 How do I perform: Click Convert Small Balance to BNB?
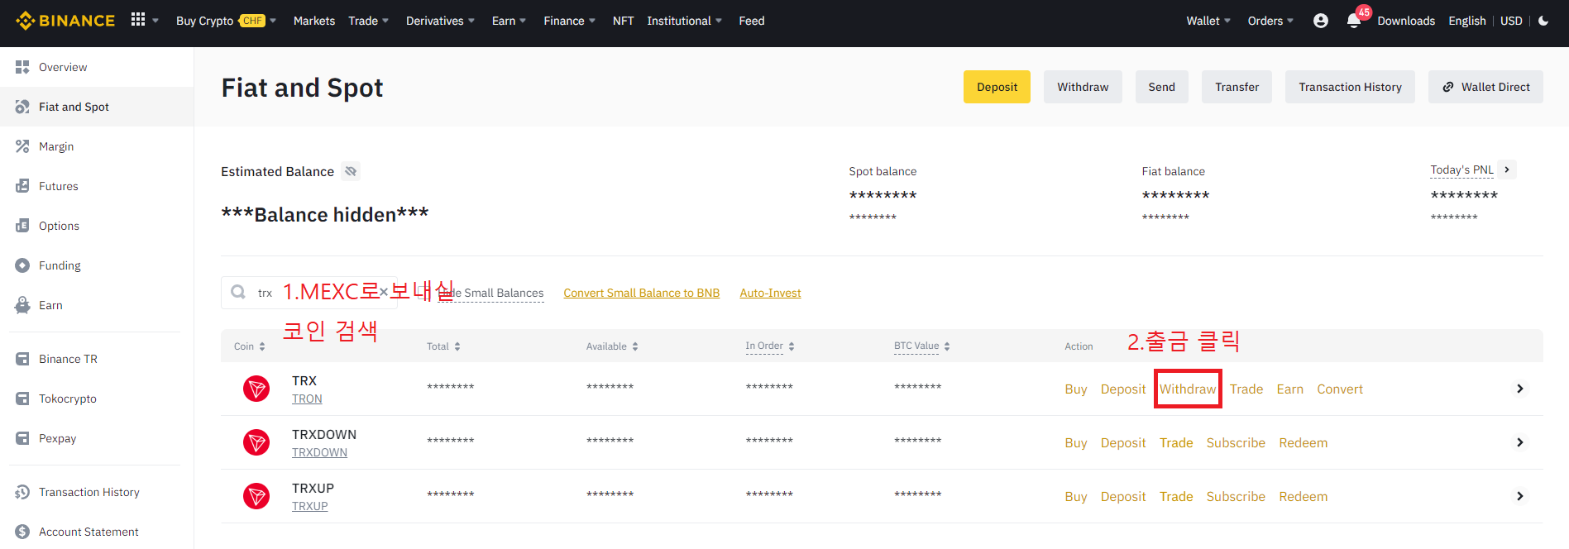click(x=641, y=293)
